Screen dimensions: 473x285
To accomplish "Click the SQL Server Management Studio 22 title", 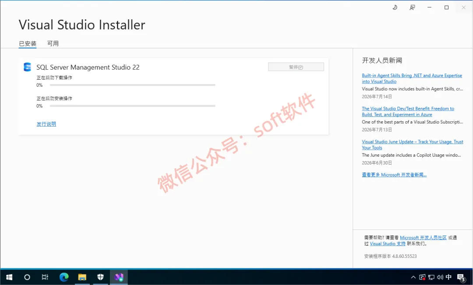I will pos(88,67).
